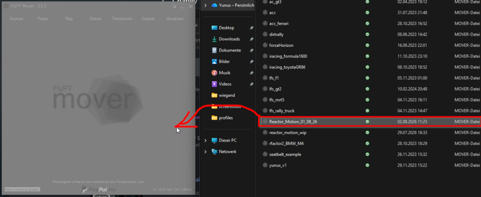481x197 pixels.
Task: Click the Dieser PC monitor icon
Action: [x=214, y=140]
